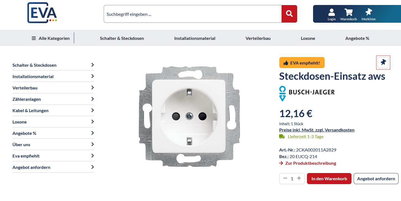Click the Angebot anfordern button
The image size is (401, 201).
click(376, 179)
